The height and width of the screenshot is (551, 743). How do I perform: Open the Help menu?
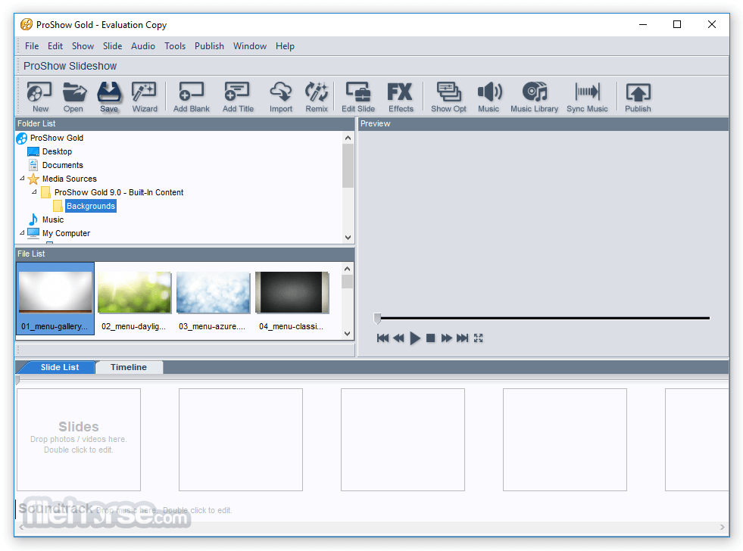(285, 46)
